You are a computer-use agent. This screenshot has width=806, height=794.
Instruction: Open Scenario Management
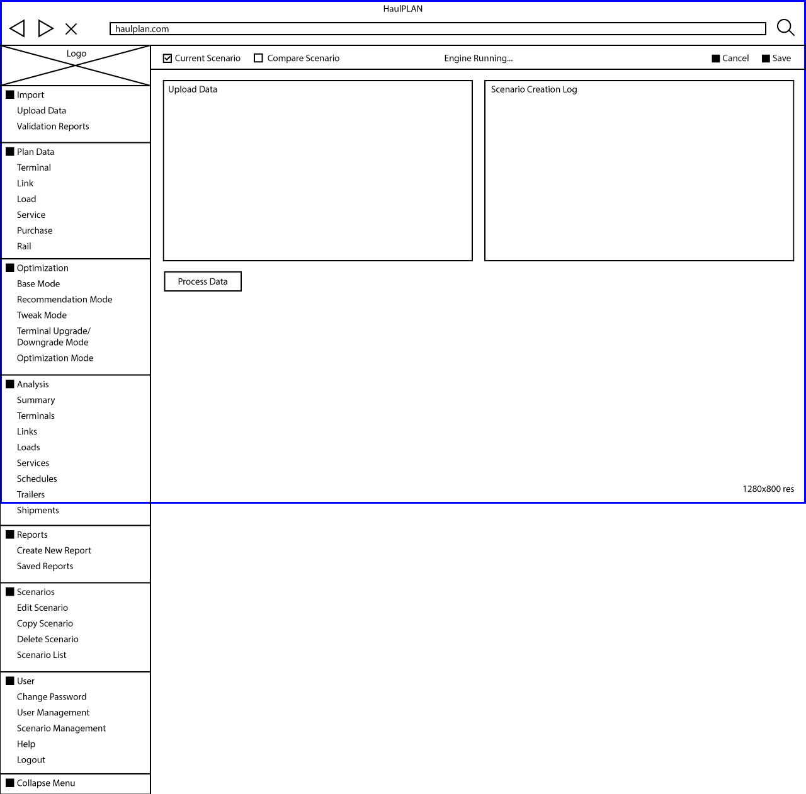[61, 729]
